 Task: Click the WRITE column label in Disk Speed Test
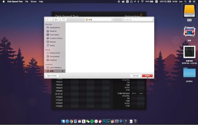[x=134, y=93]
